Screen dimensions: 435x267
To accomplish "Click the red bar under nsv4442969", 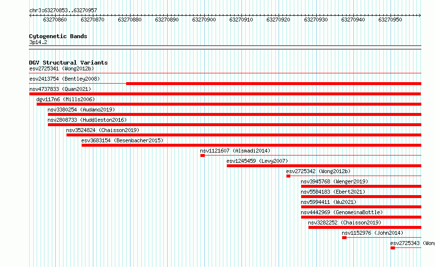I will click(361, 217).
